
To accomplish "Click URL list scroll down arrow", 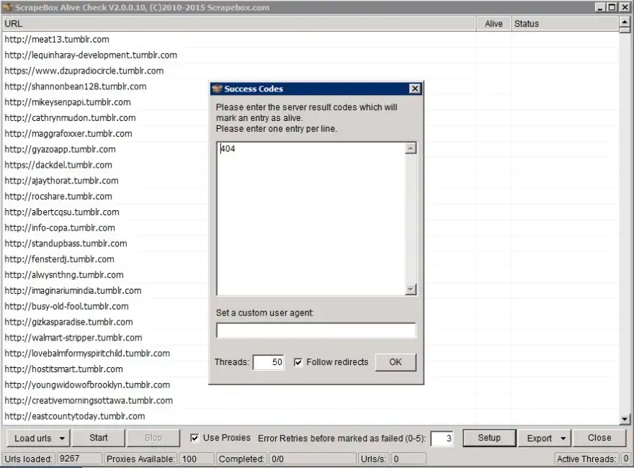I will pyautogui.click(x=625, y=419).
